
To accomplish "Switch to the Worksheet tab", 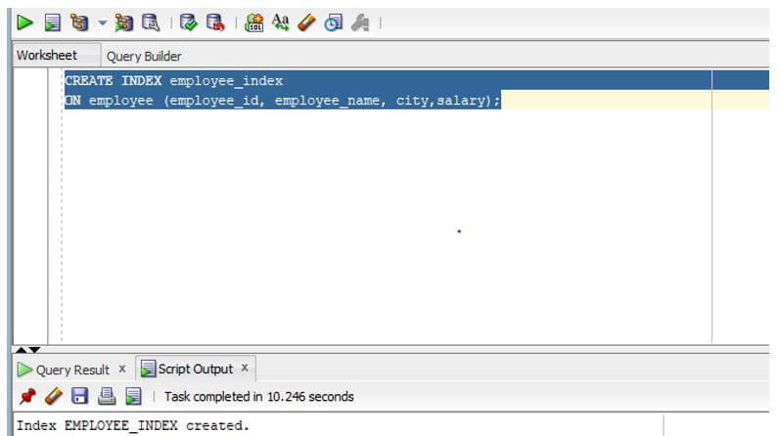I will 47,55.
